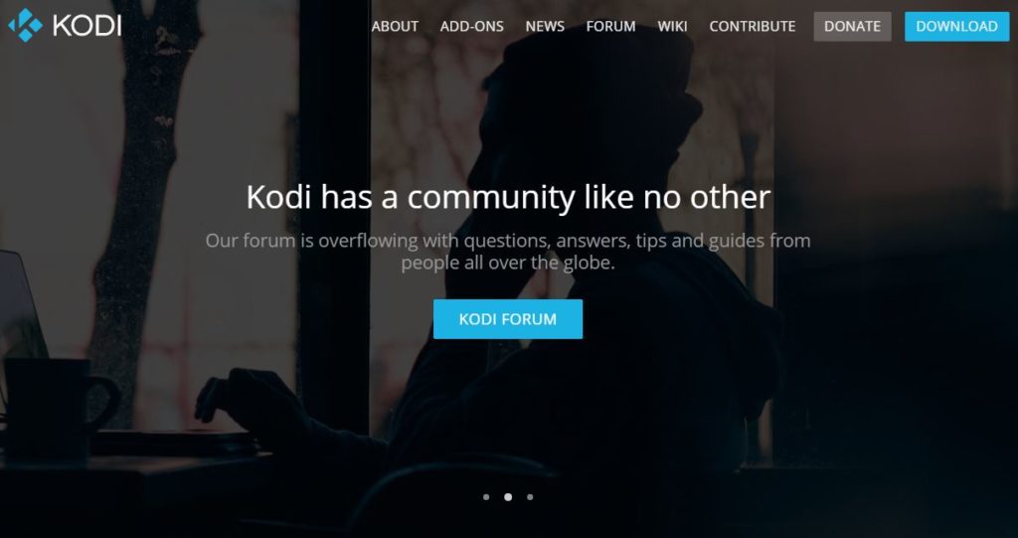1018x538 pixels.
Task: Click the 'Kodi has a community' headline
Action: (508, 197)
